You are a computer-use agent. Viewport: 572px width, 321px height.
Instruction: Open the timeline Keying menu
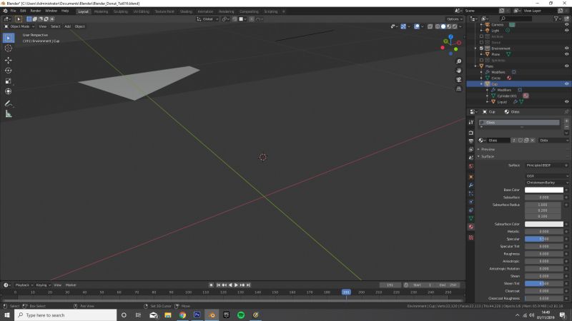coord(42,285)
